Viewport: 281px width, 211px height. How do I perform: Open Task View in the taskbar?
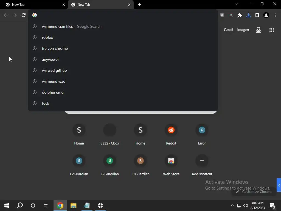[46, 206]
